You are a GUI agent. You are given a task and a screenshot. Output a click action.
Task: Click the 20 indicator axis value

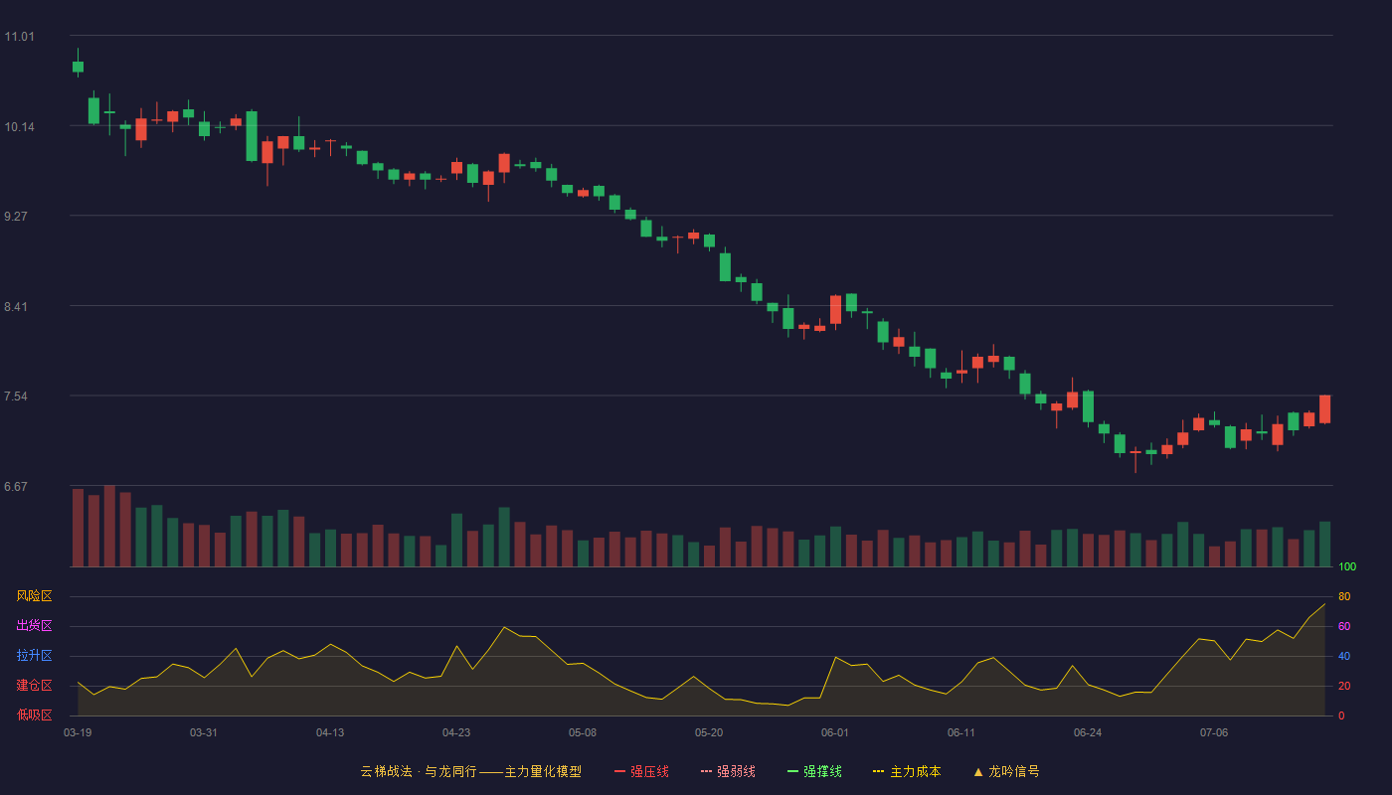tap(1344, 686)
